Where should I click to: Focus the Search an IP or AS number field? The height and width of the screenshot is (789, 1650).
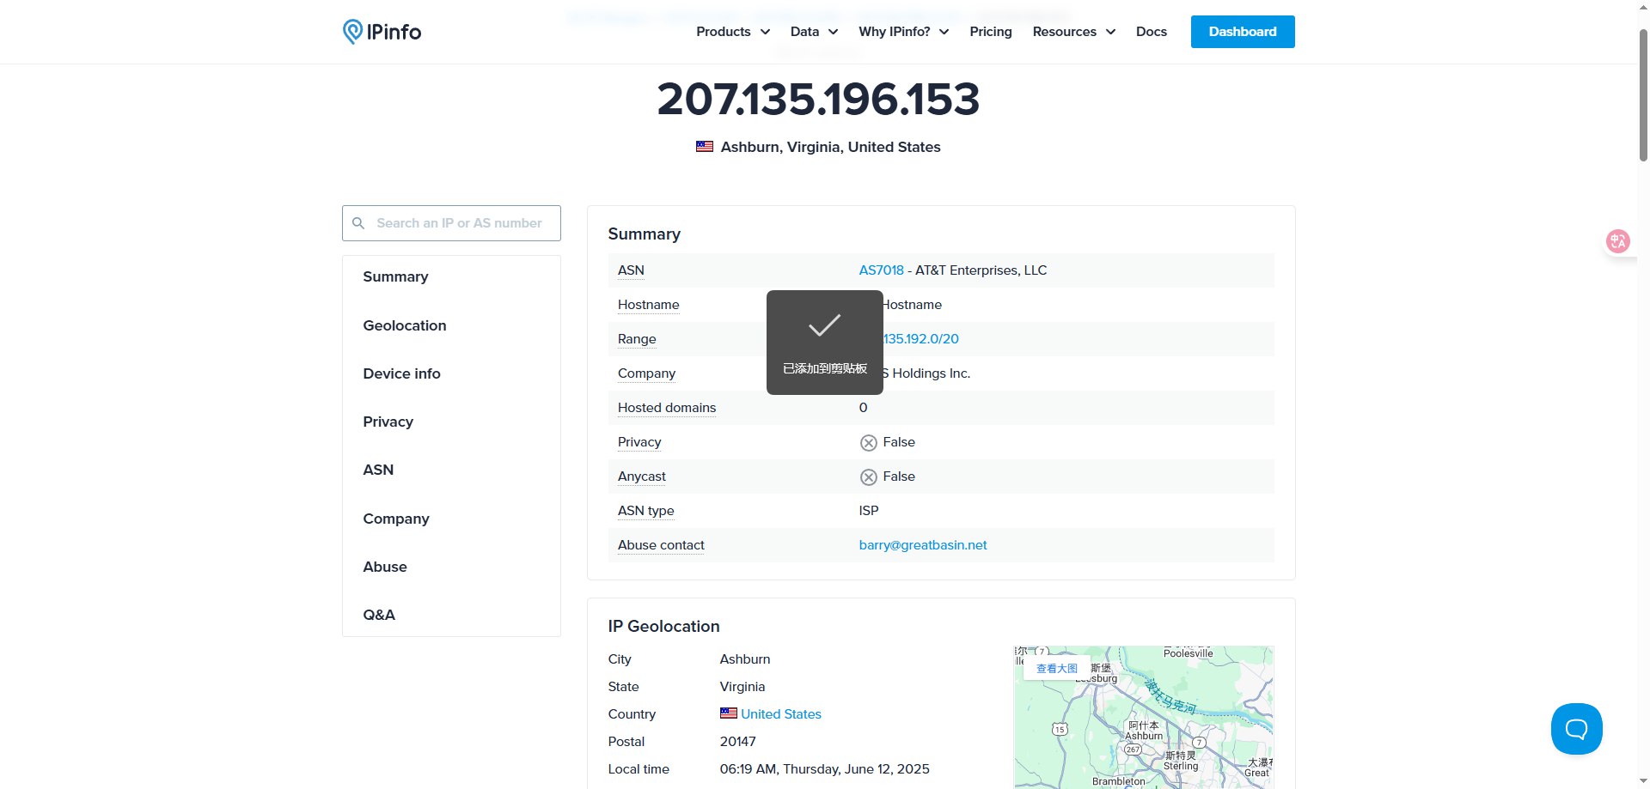(451, 223)
